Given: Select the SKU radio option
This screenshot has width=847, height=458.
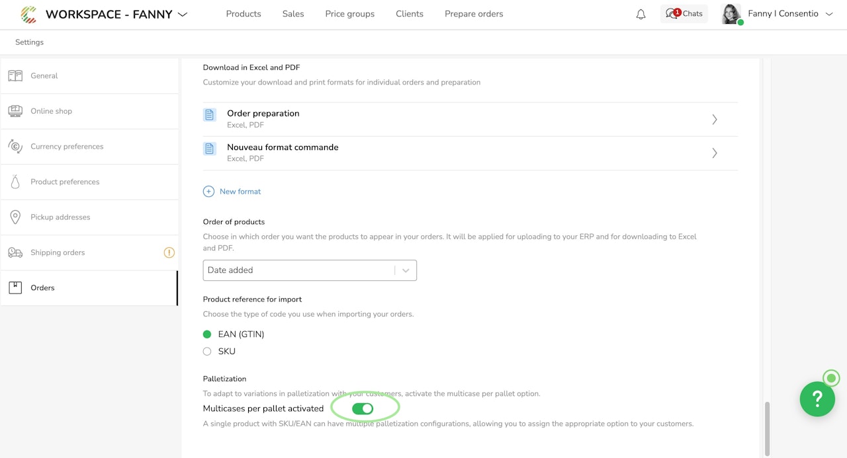Looking at the screenshot, I should click(207, 352).
